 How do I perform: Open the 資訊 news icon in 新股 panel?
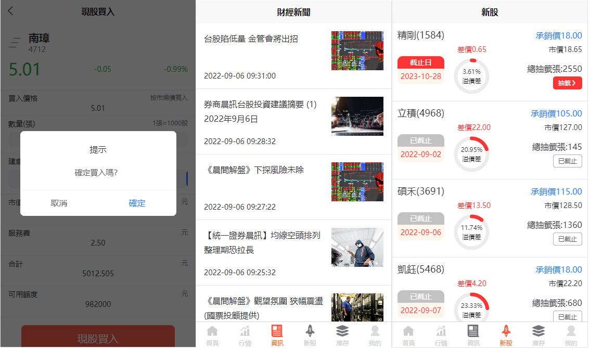click(473, 336)
